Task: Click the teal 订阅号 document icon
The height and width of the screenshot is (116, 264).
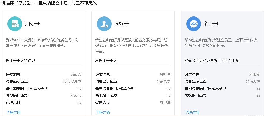Action: tap(15, 24)
